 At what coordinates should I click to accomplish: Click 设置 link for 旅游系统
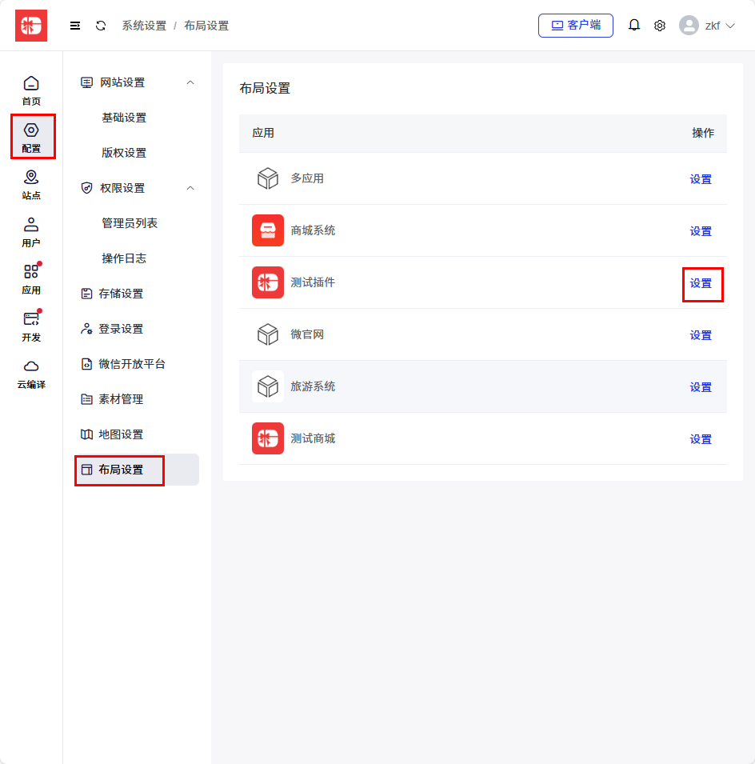(x=701, y=387)
